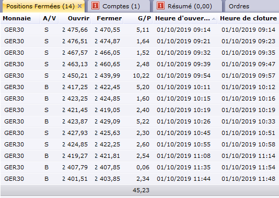Select close price 2 439,99
279x198 pixels.
tap(107, 76)
